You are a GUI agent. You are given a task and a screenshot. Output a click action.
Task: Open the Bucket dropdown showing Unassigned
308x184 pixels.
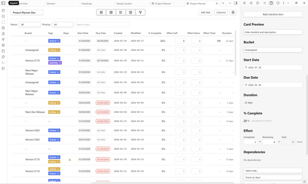point(273,50)
